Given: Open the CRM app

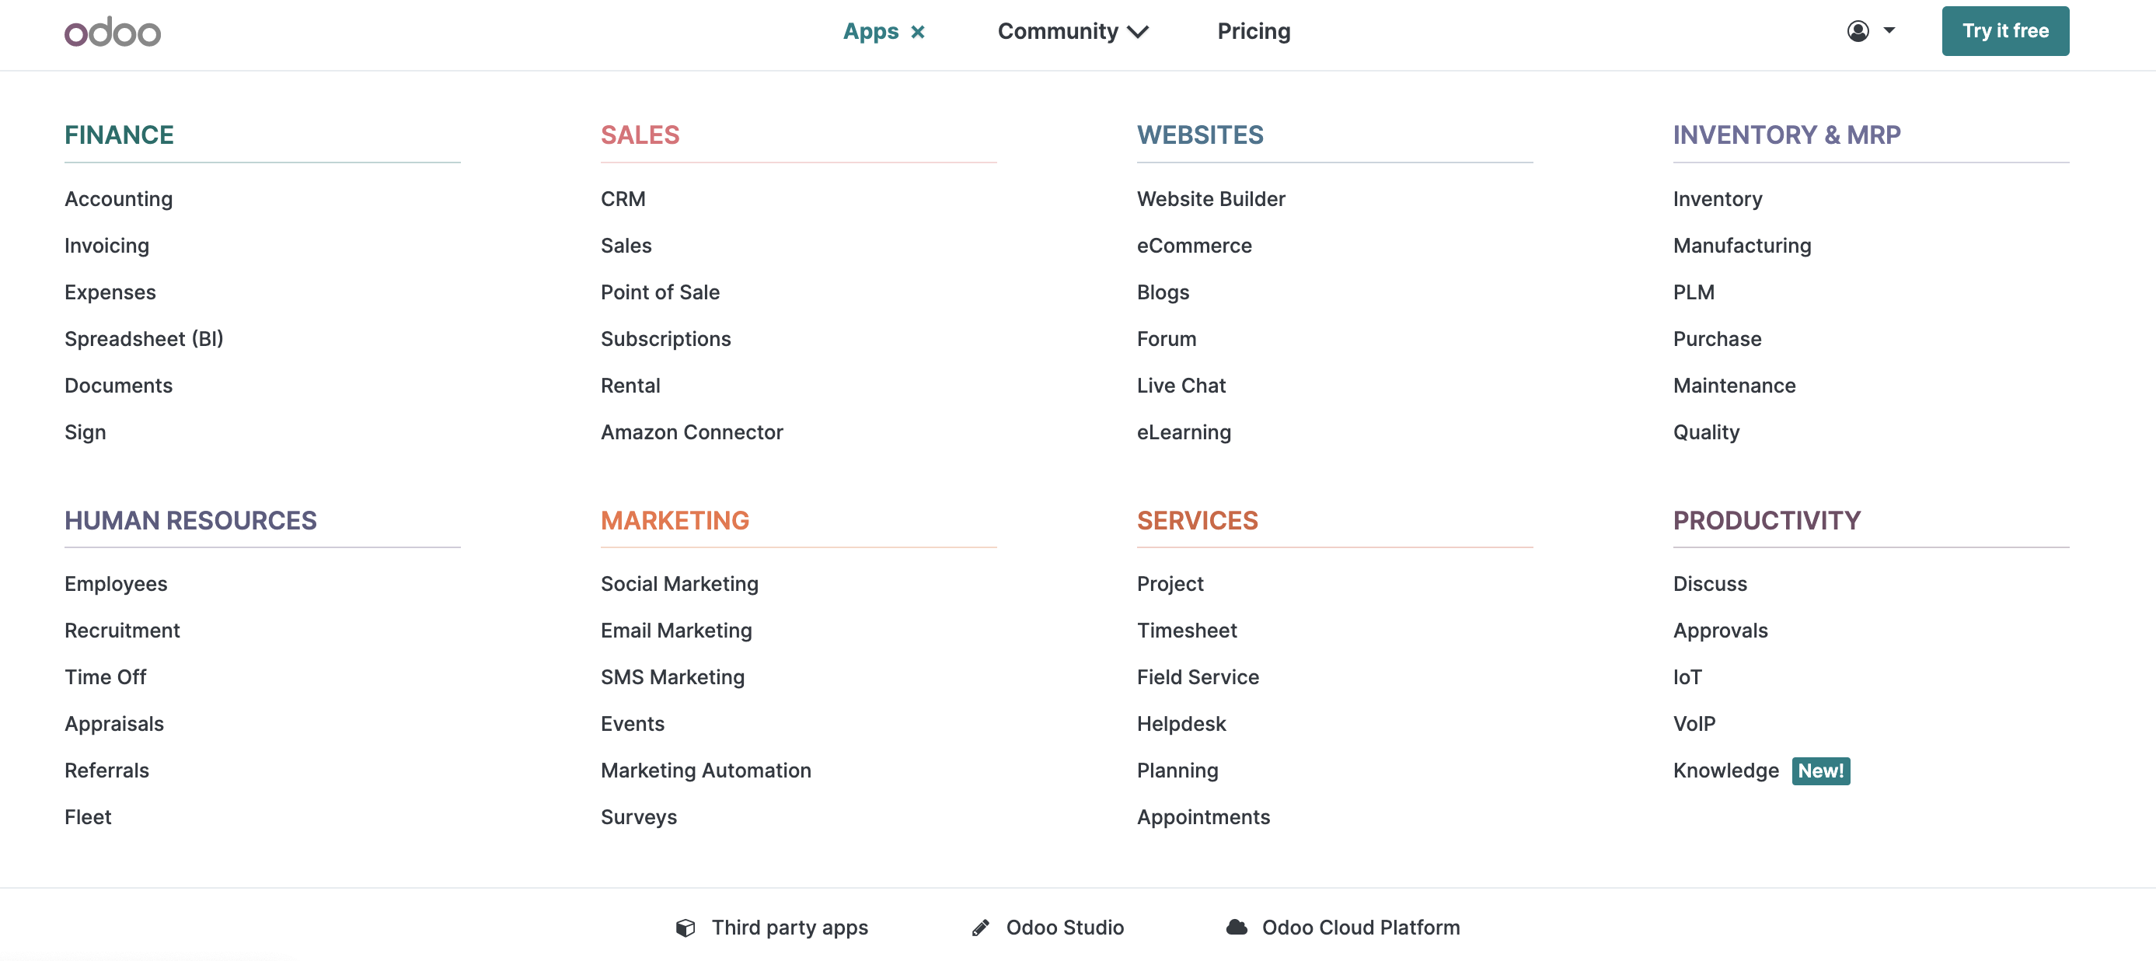Looking at the screenshot, I should (x=623, y=199).
